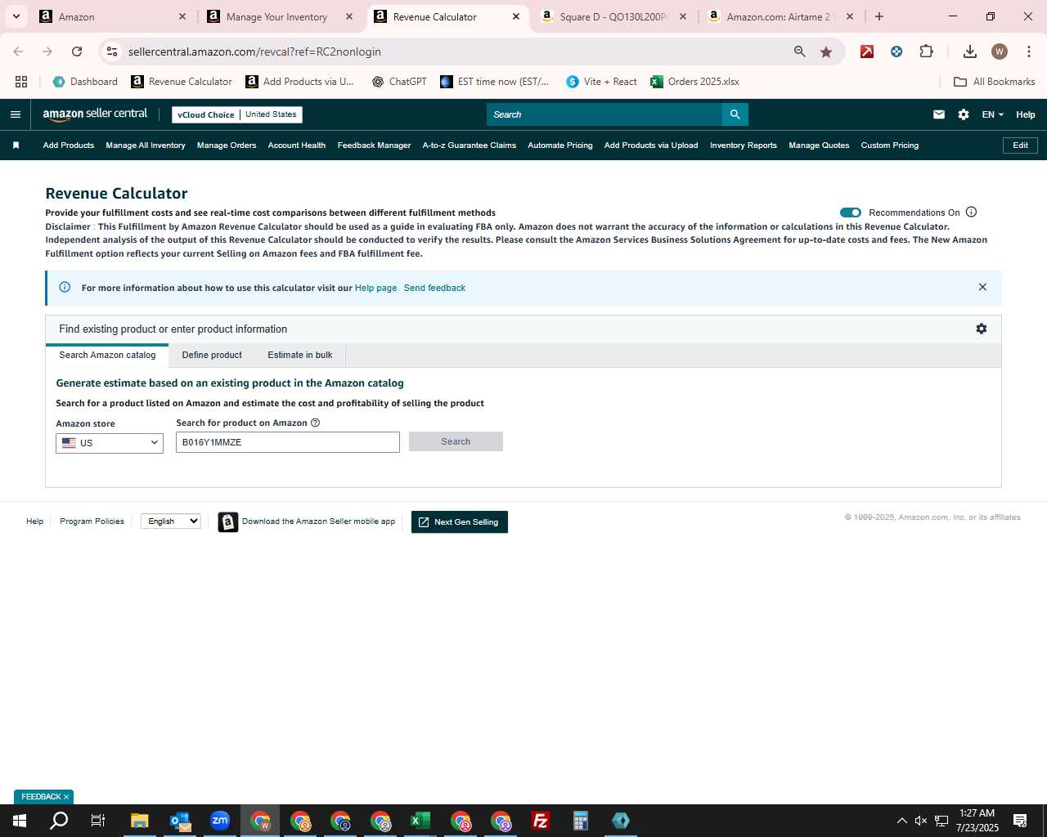The height and width of the screenshot is (837, 1047).
Task: Click the Seller Central search magnifier button
Action: (735, 114)
